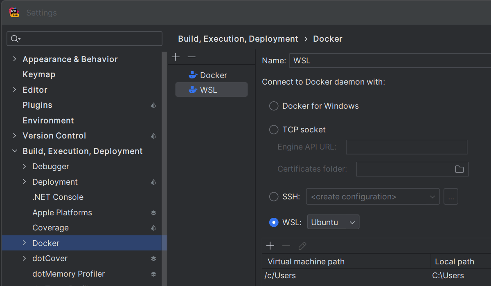Viewport: 491px width, 286px height.
Task: Remove selected Docker configuration with minus icon
Action: [x=191, y=57]
